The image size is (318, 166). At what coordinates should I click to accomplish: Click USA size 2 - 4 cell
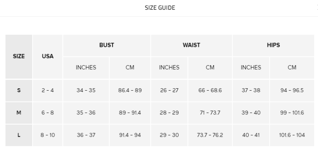click(x=48, y=90)
